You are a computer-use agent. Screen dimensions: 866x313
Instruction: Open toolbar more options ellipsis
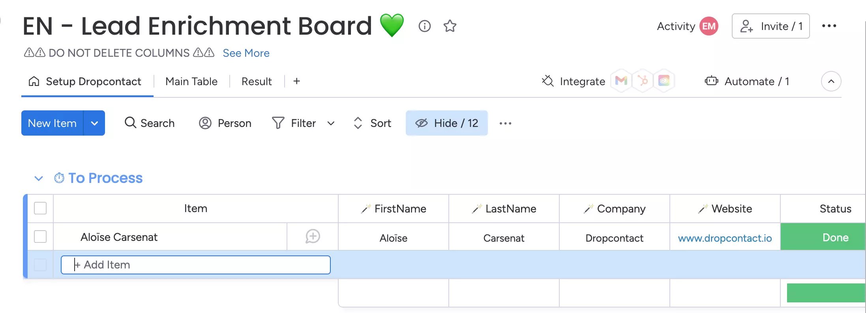[x=505, y=123]
